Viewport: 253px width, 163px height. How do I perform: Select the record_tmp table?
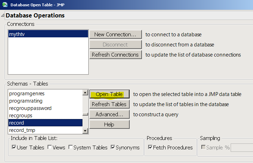click(x=22, y=130)
